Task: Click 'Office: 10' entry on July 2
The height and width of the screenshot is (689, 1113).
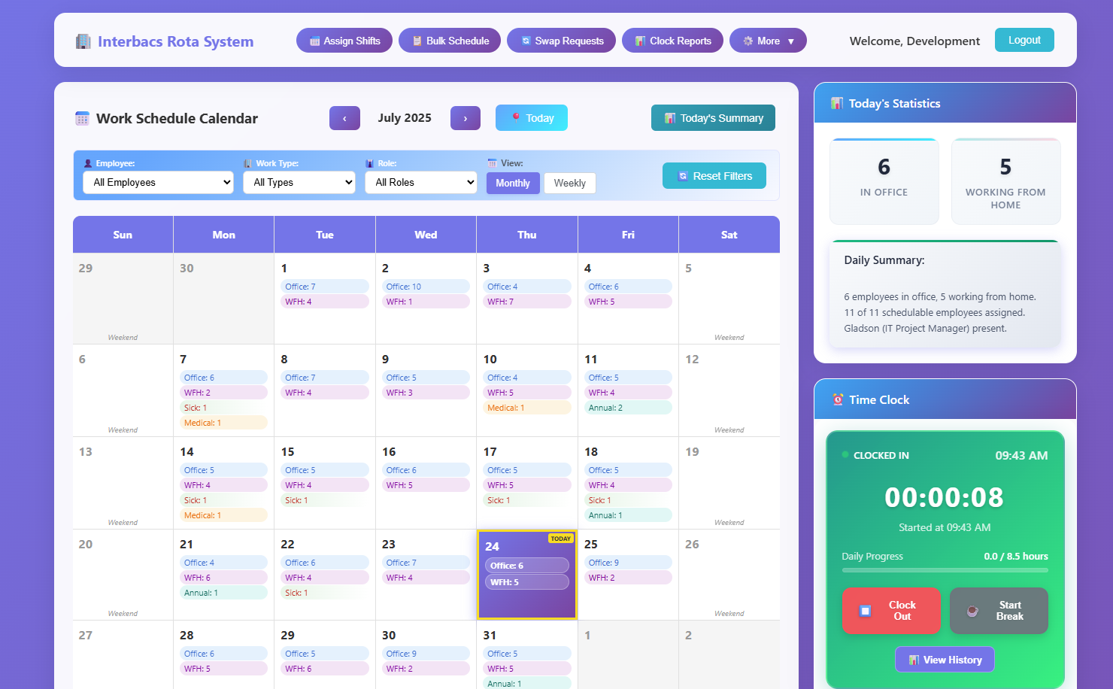Action: [x=426, y=287]
